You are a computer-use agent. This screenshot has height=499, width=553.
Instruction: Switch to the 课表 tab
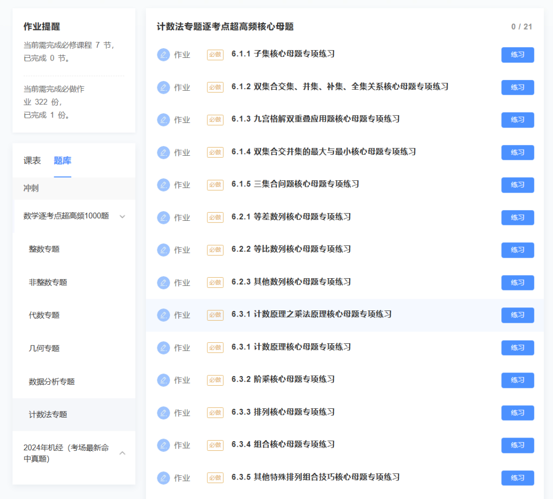click(32, 160)
